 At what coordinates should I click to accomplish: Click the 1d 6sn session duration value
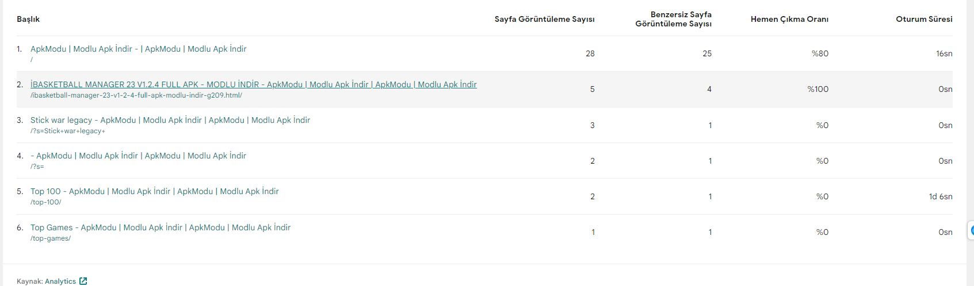[x=941, y=196]
